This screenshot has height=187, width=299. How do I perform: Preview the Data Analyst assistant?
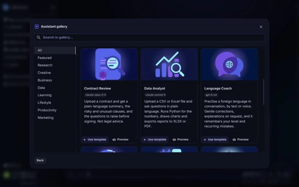[181, 140]
